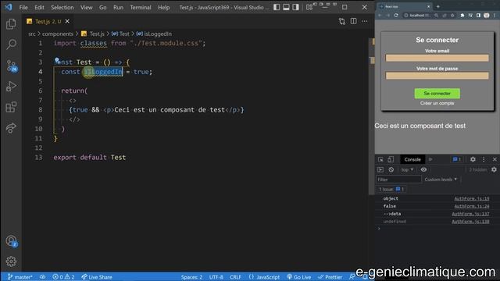Viewport: 500px width, 281px height.
Task: Open the File menu
Action: 23,7
